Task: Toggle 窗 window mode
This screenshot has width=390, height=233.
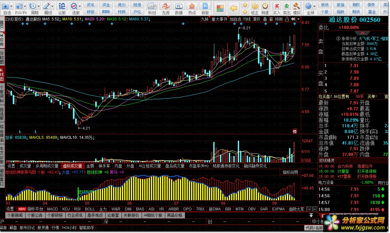Action: (x=271, y=19)
